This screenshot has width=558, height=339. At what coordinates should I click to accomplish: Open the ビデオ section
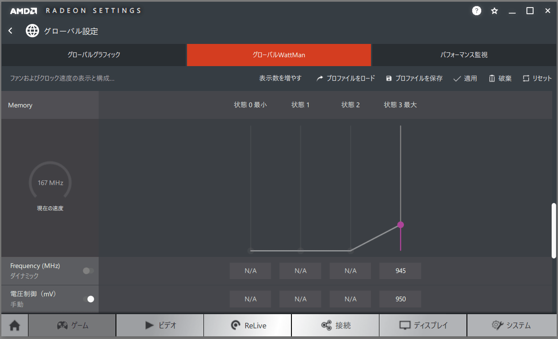coord(160,325)
